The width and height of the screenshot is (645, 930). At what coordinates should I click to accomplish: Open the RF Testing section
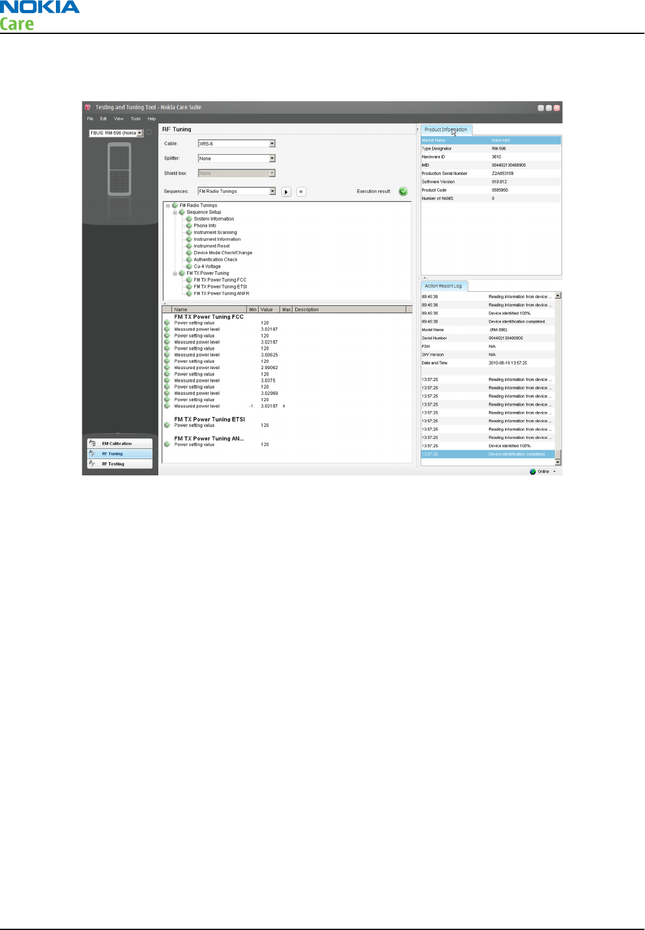pyautogui.click(x=119, y=463)
